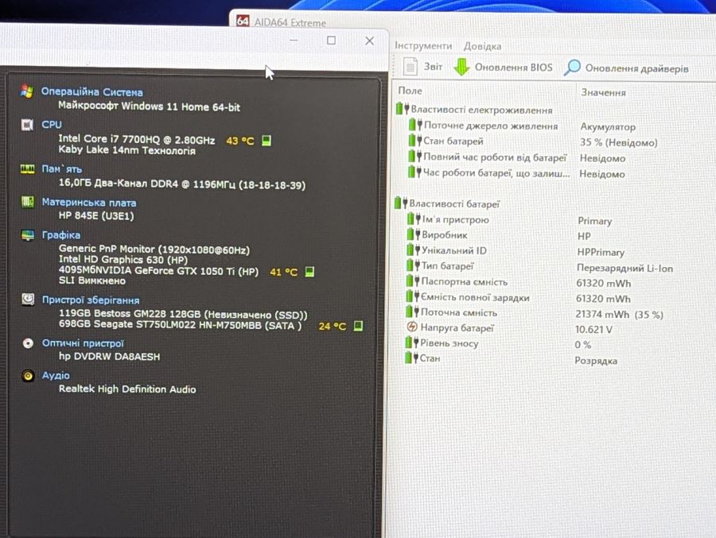Click the Аудіо speaker icon
The height and width of the screenshot is (538, 716).
pos(28,376)
